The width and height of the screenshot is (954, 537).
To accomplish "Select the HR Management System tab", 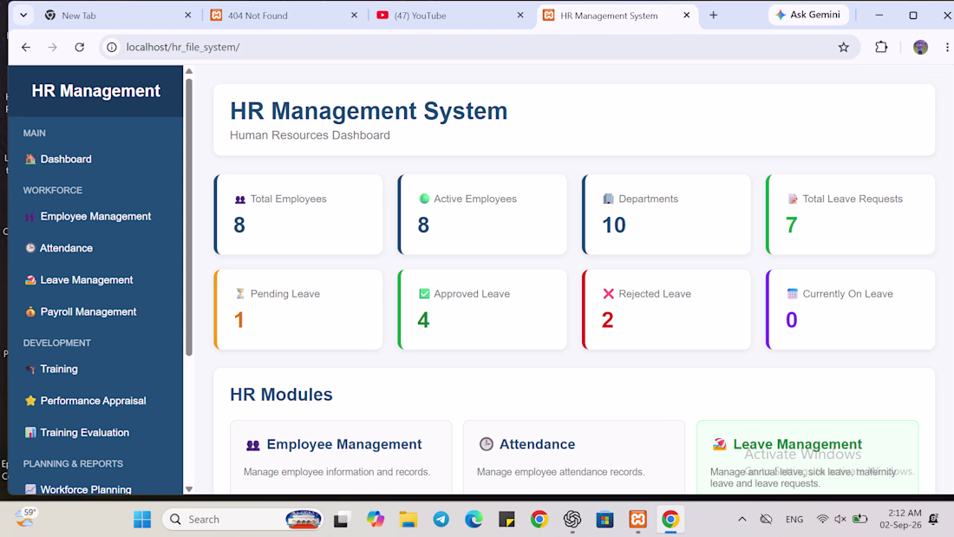I will 617,16.
